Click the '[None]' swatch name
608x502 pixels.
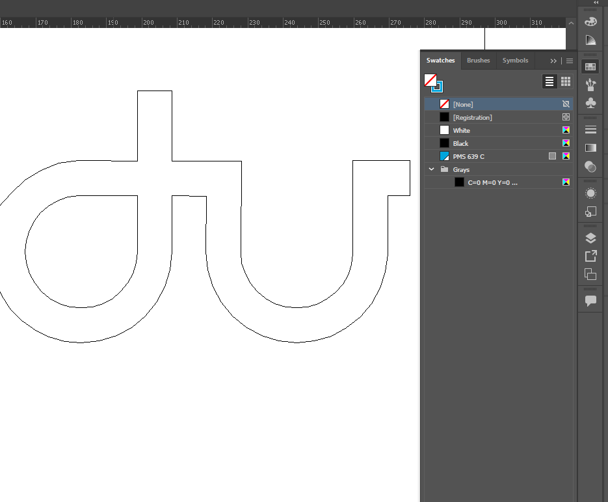(x=463, y=104)
